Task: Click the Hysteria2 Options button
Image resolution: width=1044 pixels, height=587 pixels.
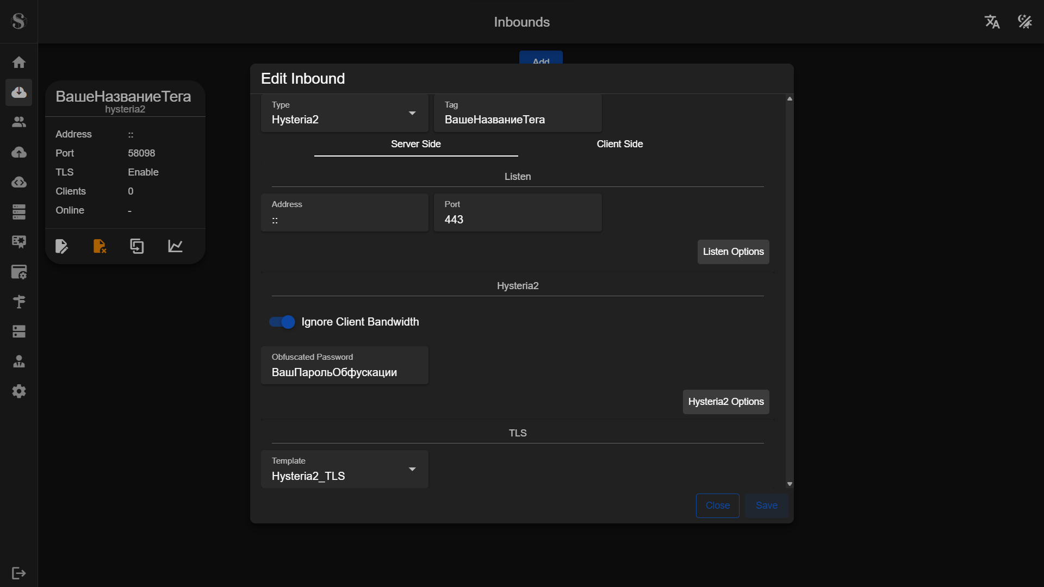Action: [x=725, y=402]
